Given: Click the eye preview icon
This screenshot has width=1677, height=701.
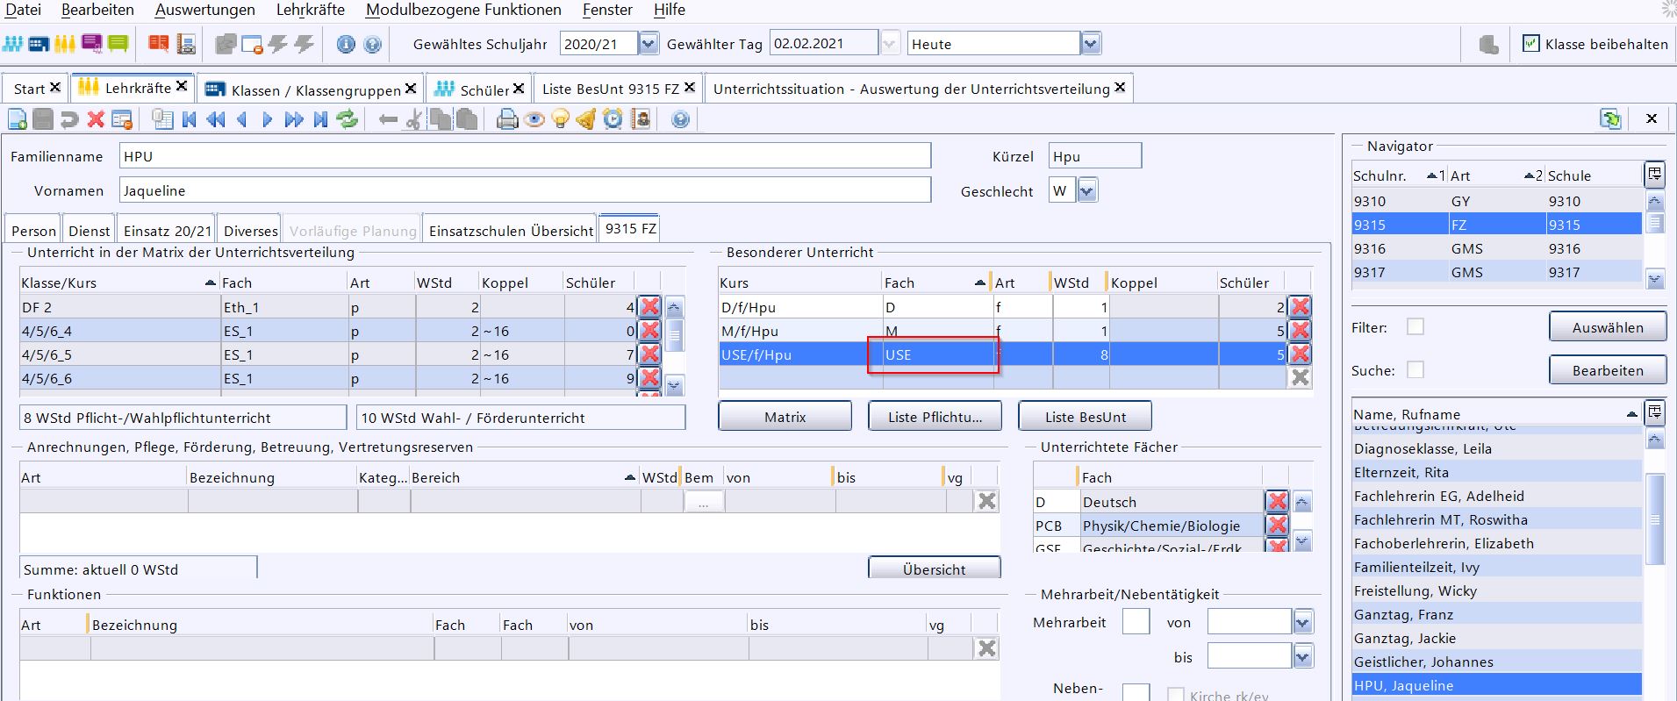Looking at the screenshot, I should tap(534, 119).
